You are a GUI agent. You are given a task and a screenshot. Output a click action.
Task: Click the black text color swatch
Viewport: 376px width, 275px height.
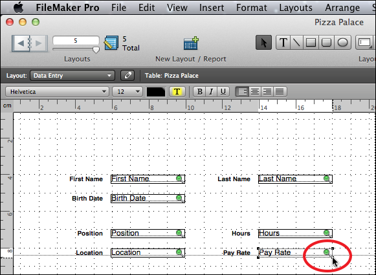(156, 92)
